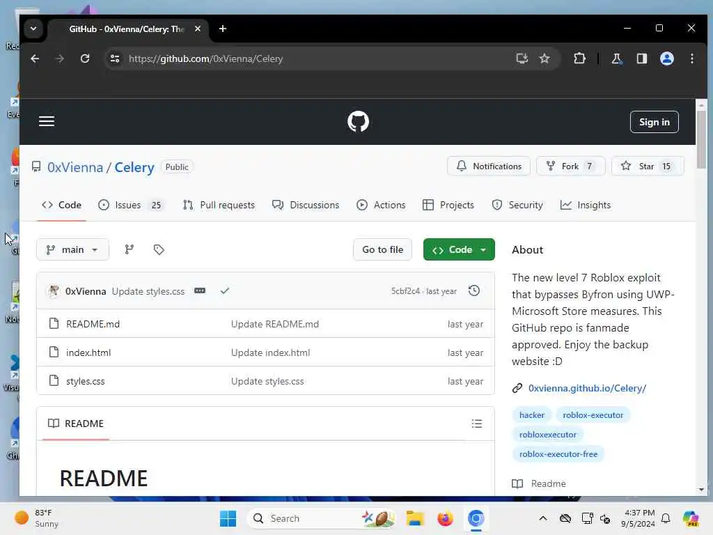
Task: Open the tags icon beside branches
Action: (x=159, y=249)
